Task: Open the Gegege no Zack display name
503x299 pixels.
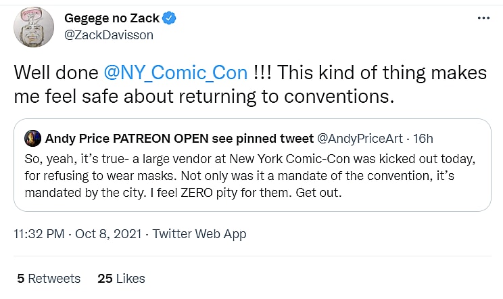Action: [x=112, y=18]
